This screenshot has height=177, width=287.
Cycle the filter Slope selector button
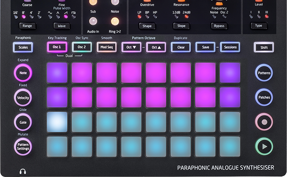point(181,26)
